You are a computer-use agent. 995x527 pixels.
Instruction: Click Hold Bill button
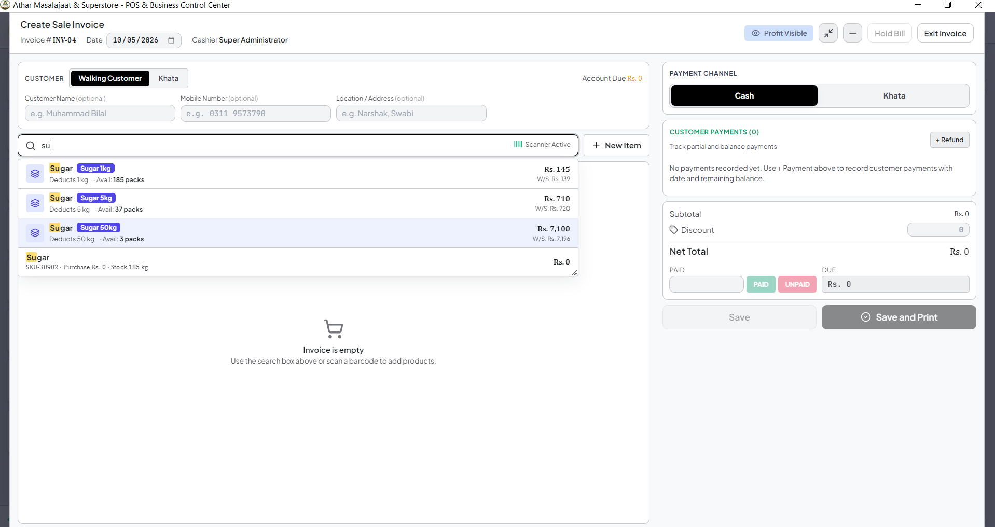pos(889,33)
